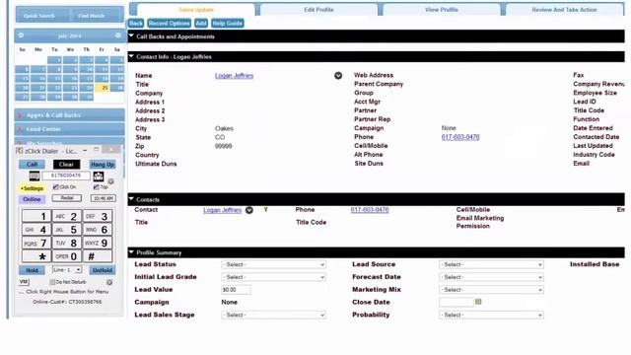631x355 pixels.
Task: Toggle the Click On checkbox
Action: tap(56, 186)
